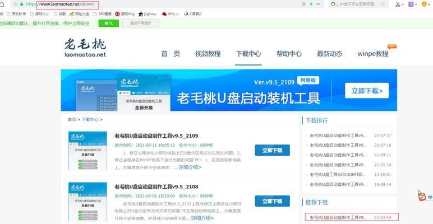Click the banner 立即下载> button
Image resolution: width=433 pixels, height=224 pixels.
click(367, 91)
